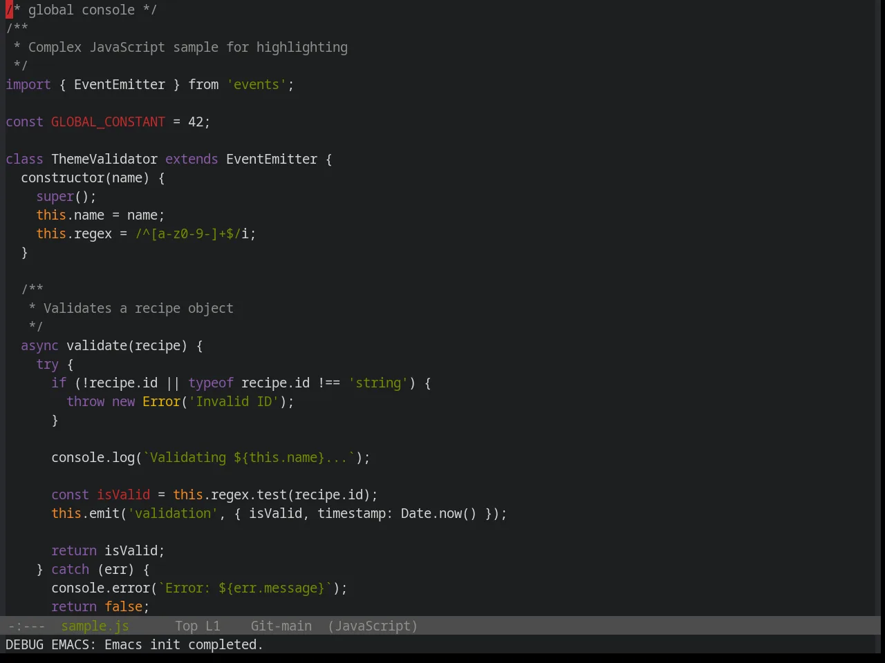Click the number 42

196,122
